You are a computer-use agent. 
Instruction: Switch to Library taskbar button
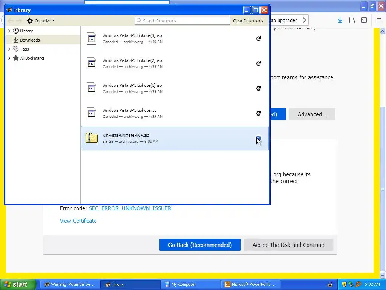point(130,284)
